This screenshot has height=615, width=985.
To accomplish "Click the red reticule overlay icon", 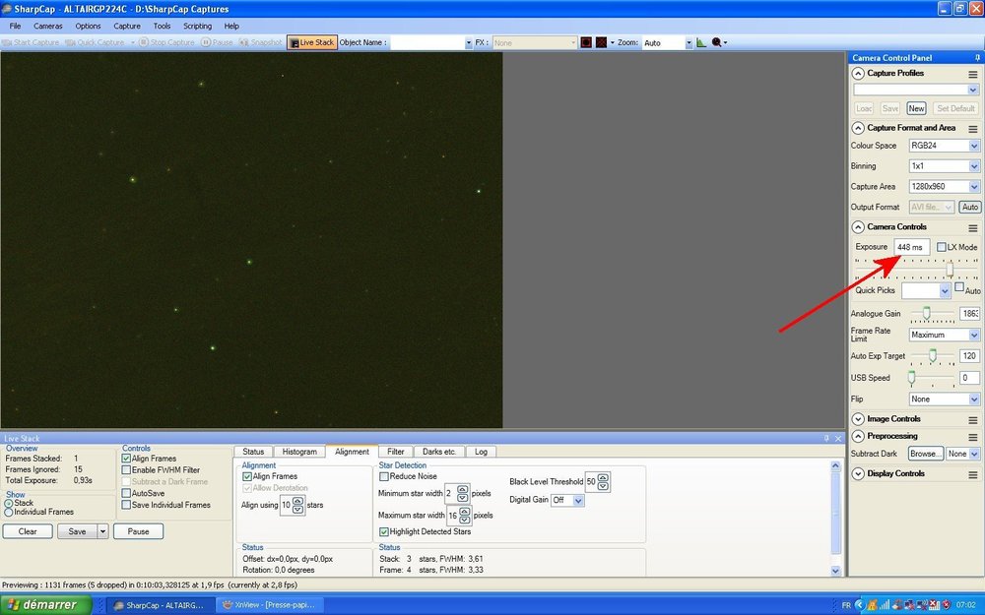I will [586, 42].
